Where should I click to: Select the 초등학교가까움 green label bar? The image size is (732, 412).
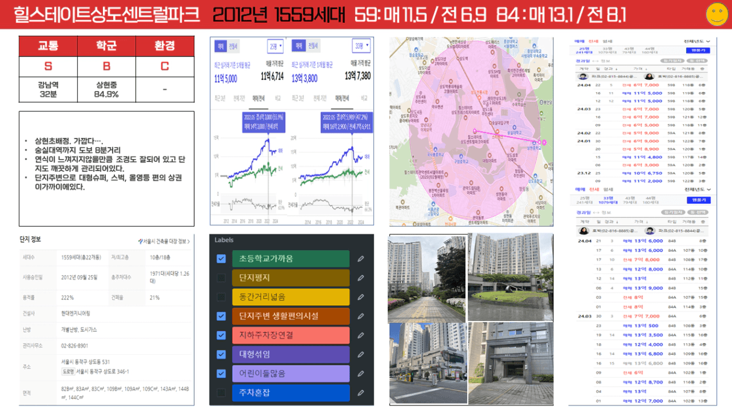[x=291, y=258]
